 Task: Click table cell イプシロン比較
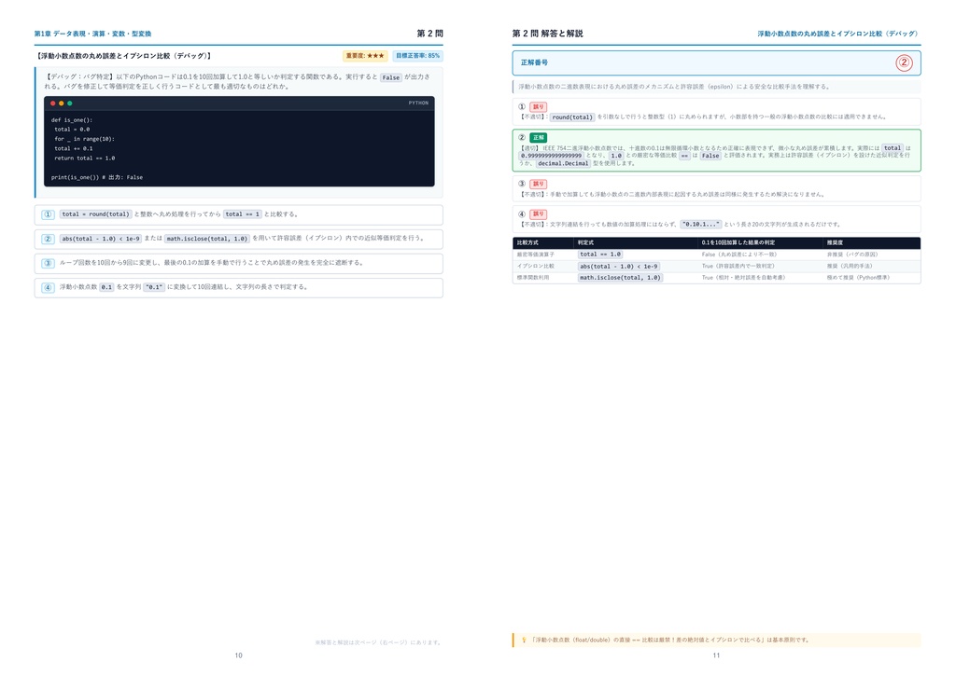(535, 266)
